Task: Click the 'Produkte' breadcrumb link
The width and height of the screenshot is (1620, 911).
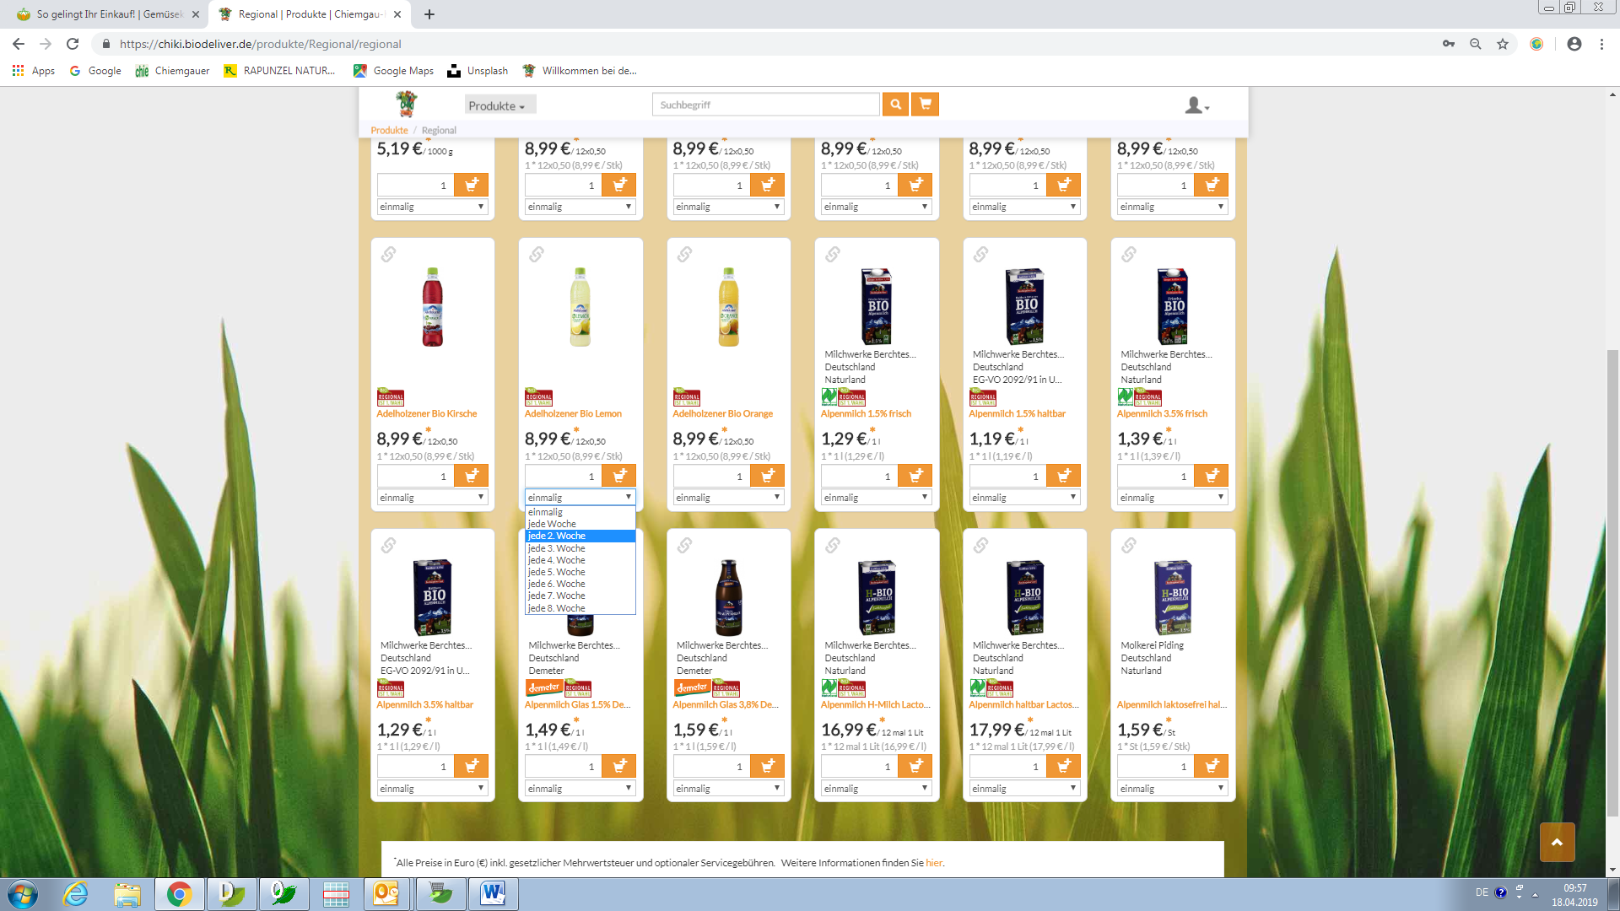Action: point(389,130)
